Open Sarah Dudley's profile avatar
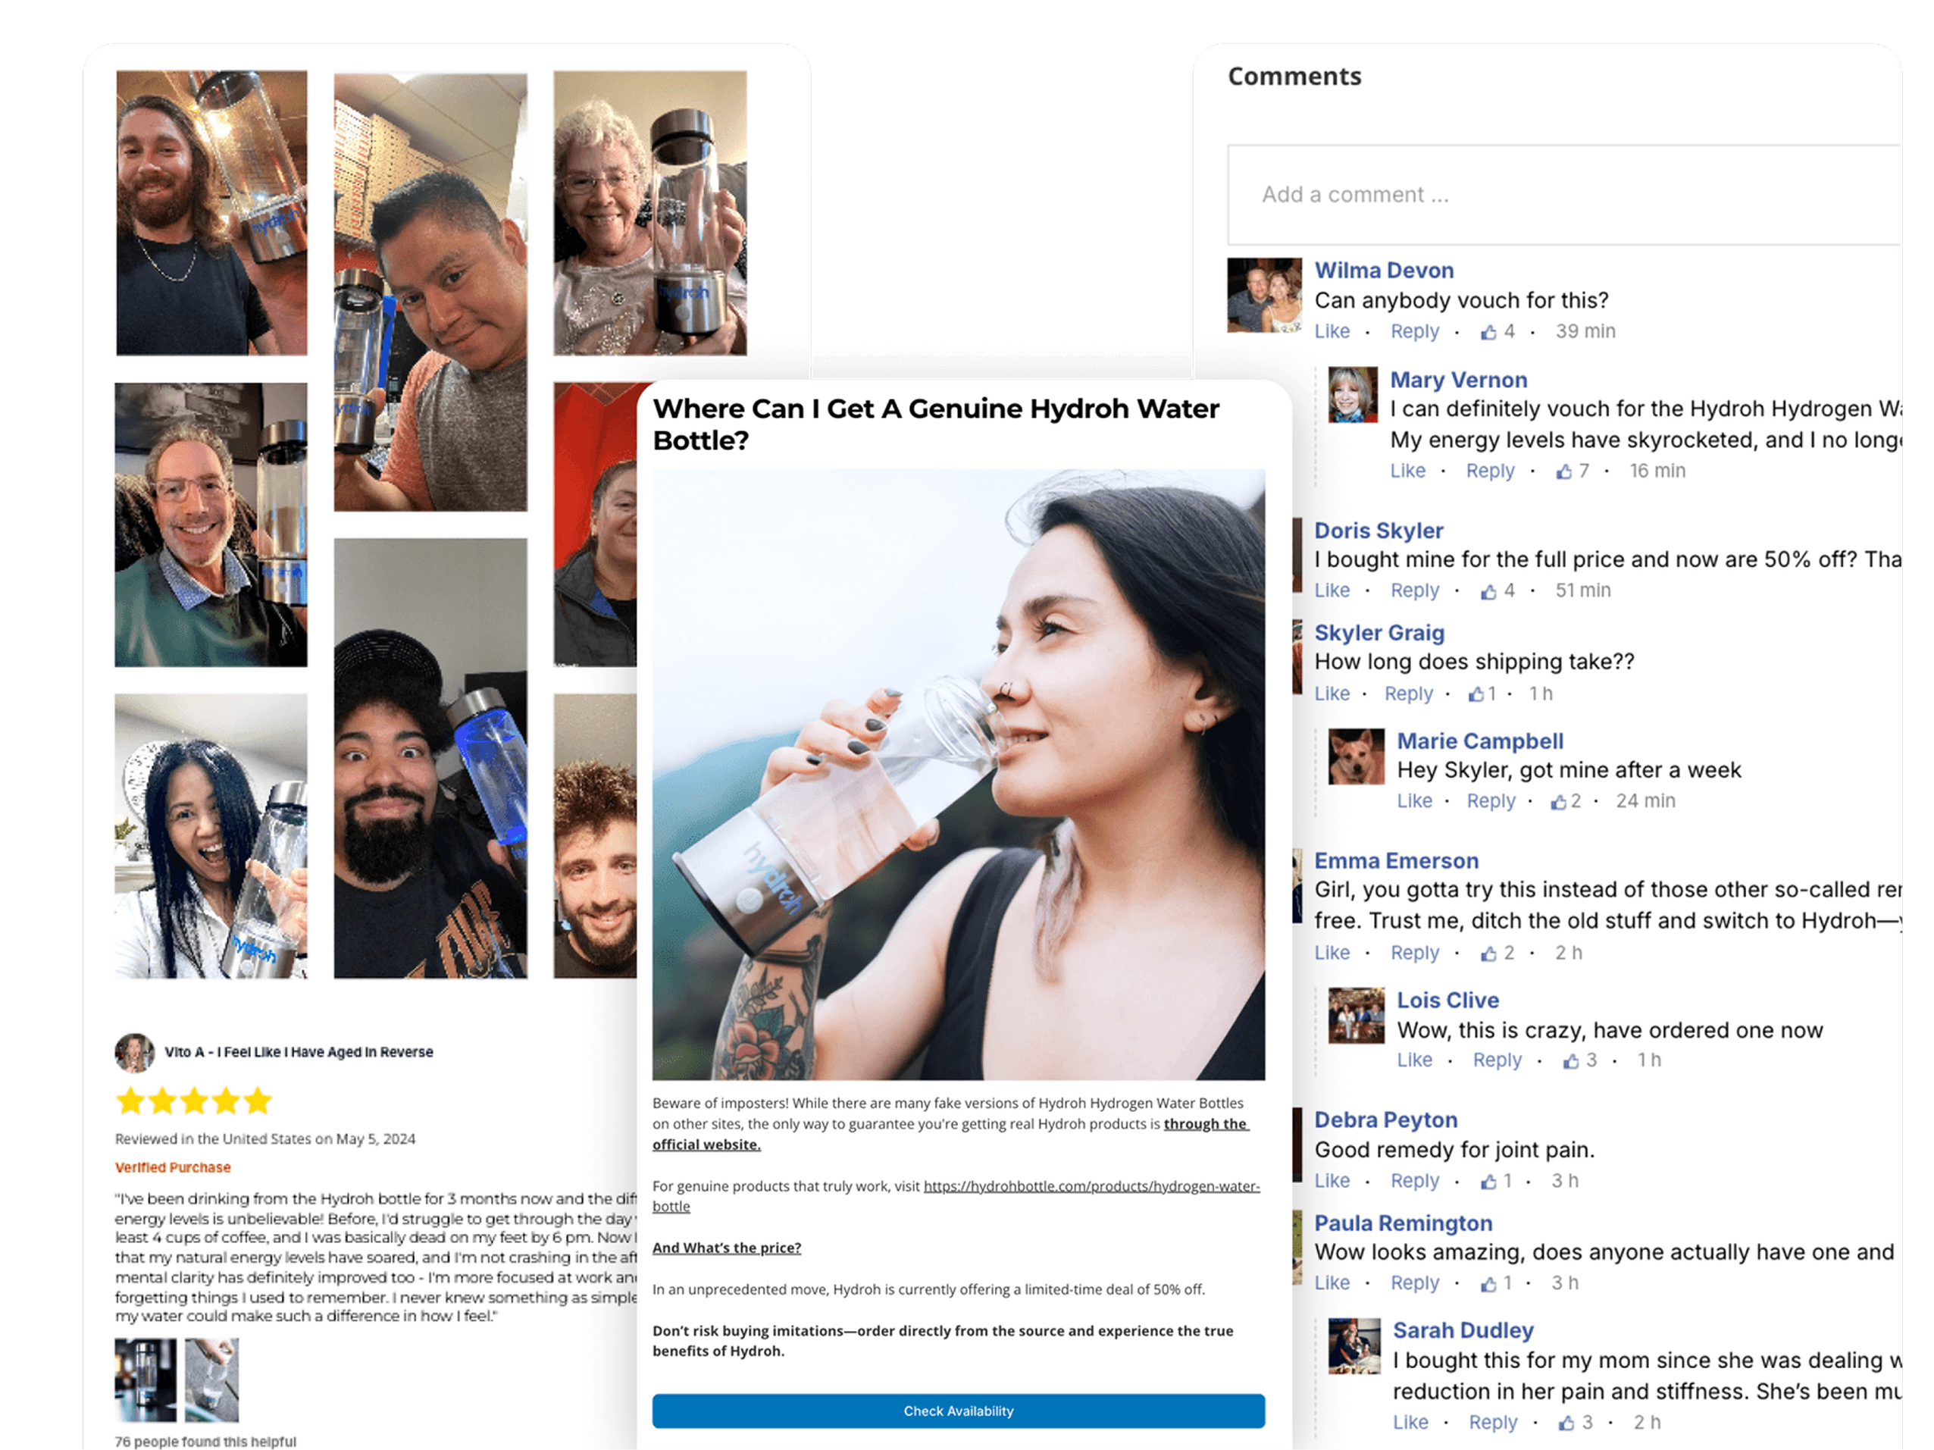1934x1450 pixels. (1354, 1346)
